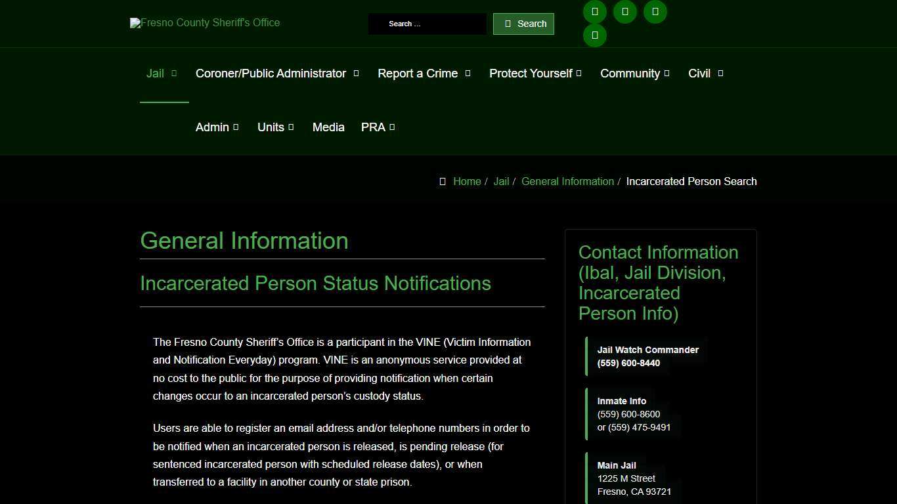Click the Fresno County Sheriff's Office logo
Screen dimensions: 897x504
click(x=204, y=23)
